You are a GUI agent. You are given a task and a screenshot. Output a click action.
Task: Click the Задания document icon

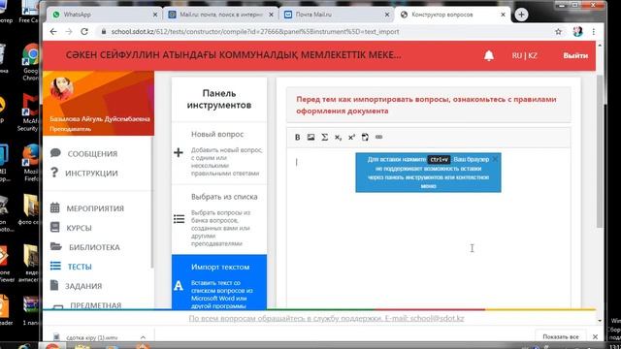tap(54, 285)
